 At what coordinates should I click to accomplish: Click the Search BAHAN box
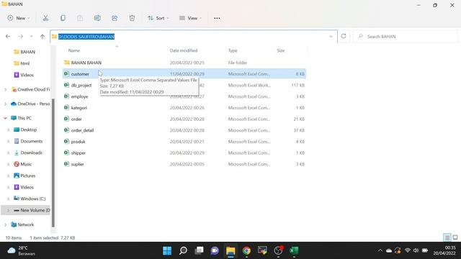coord(405,37)
